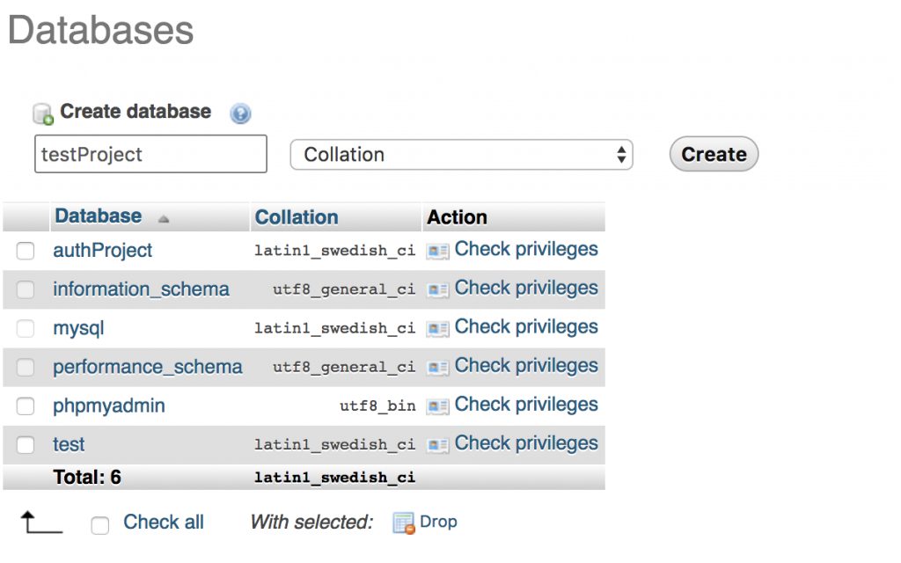The height and width of the screenshot is (563, 901).
Task: Click the Create button
Action: (713, 154)
